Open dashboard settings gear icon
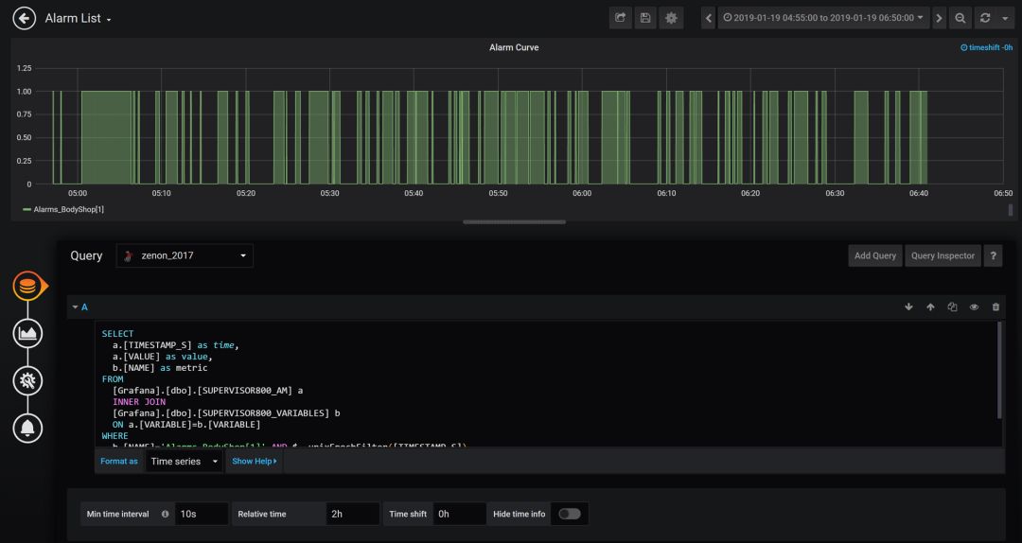 [672, 18]
